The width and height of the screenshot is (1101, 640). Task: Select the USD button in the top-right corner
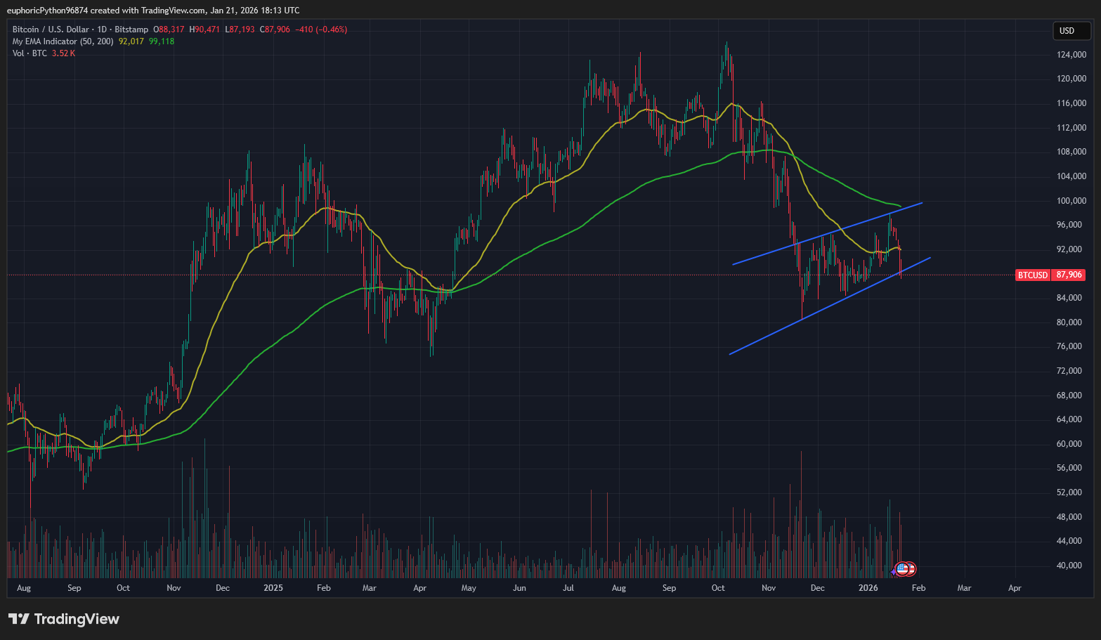(1071, 31)
